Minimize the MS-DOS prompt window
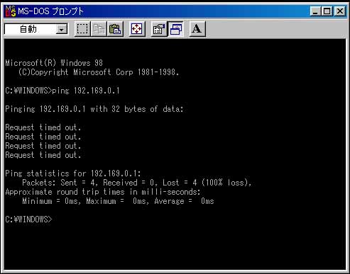This screenshot has height=274, width=350. [x=315, y=11]
